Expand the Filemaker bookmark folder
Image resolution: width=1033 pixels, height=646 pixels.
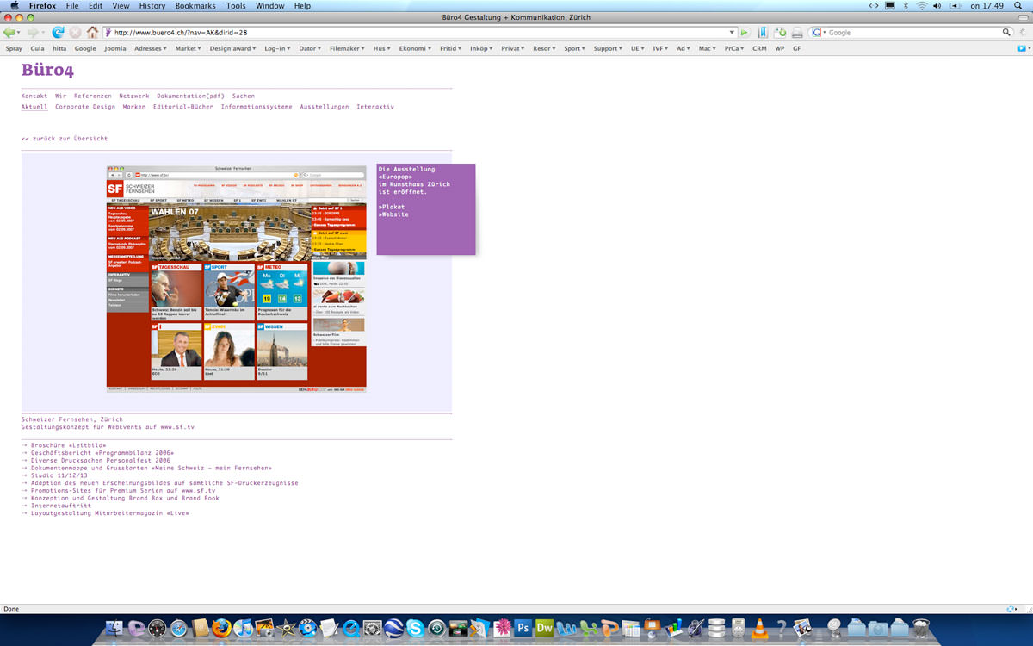pos(349,48)
